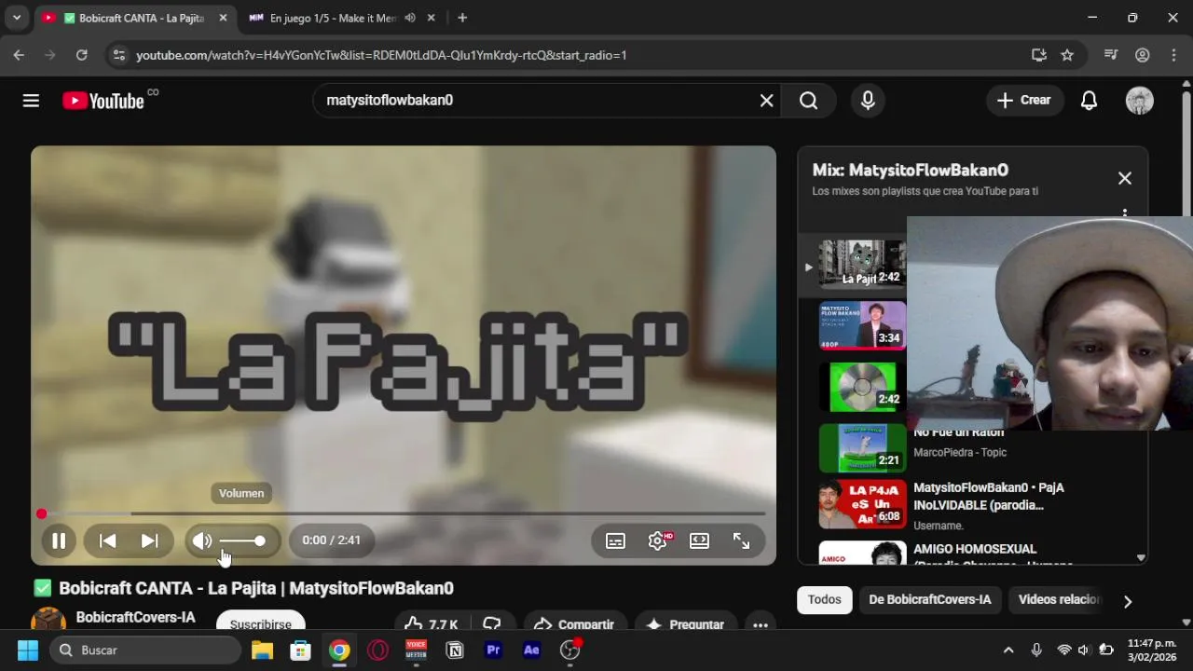Toggle subtitles with the captions icon
Image resolution: width=1193 pixels, height=671 pixels.
click(615, 541)
